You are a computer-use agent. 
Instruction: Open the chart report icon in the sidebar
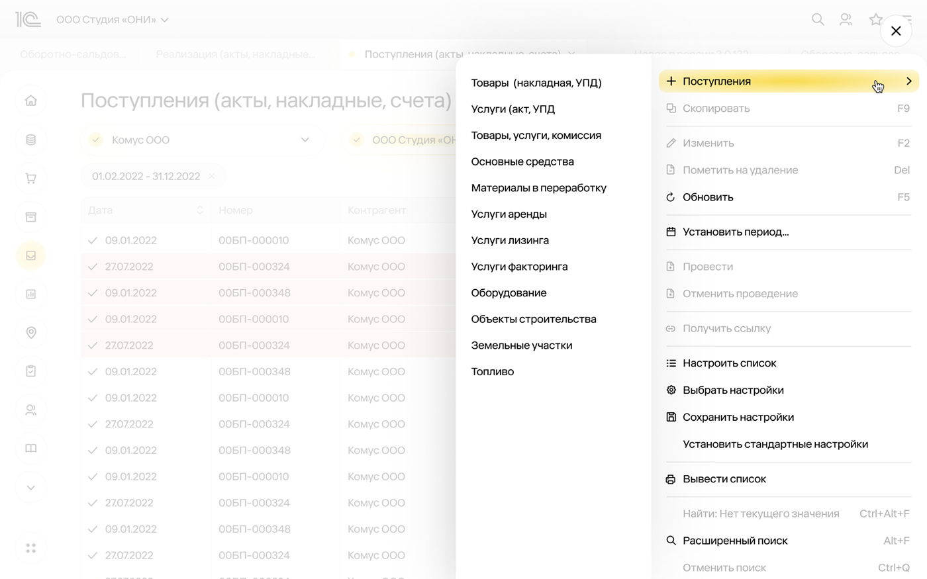[x=31, y=294]
